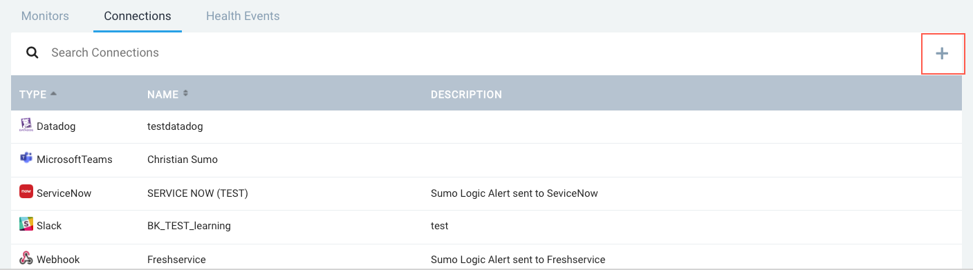The width and height of the screenshot is (973, 270).
Task: Click the Datadog logo icon
Action: pos(26,126)
